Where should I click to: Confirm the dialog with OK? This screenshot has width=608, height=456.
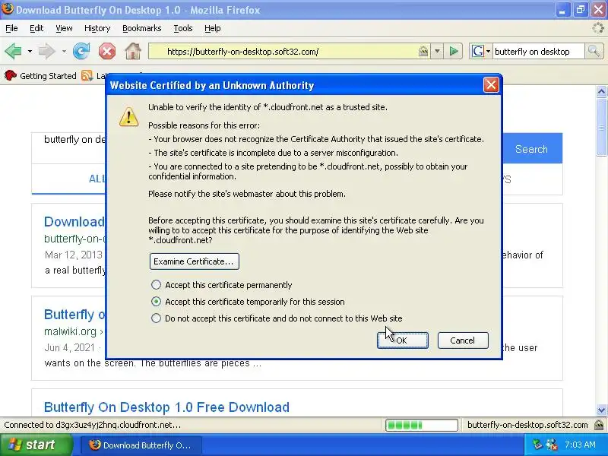(403, 340)
